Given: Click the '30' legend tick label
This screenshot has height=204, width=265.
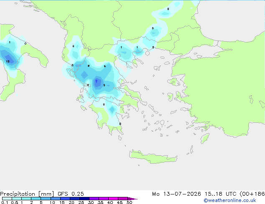Looking at the screenshot, I should [x=91, y=202].
